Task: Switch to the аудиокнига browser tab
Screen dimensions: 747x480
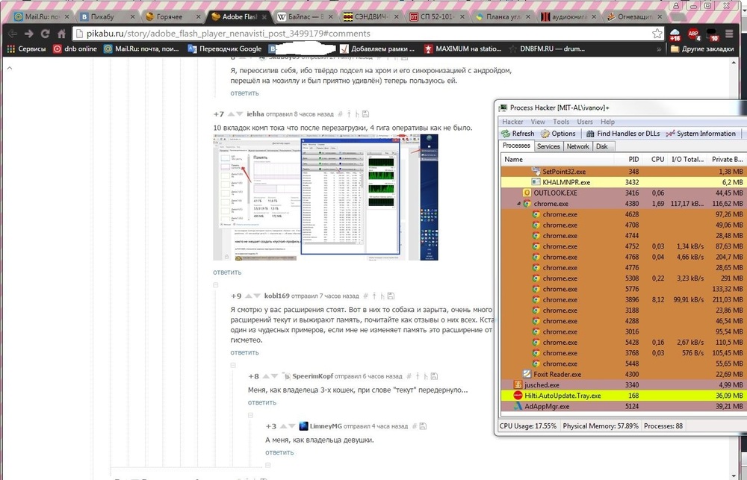Action: point(568,16)
